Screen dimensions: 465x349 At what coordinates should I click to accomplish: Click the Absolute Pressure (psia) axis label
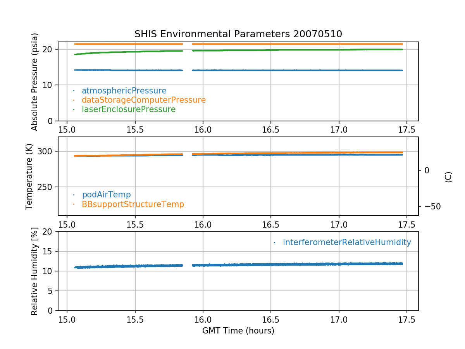tap(35, 81)
